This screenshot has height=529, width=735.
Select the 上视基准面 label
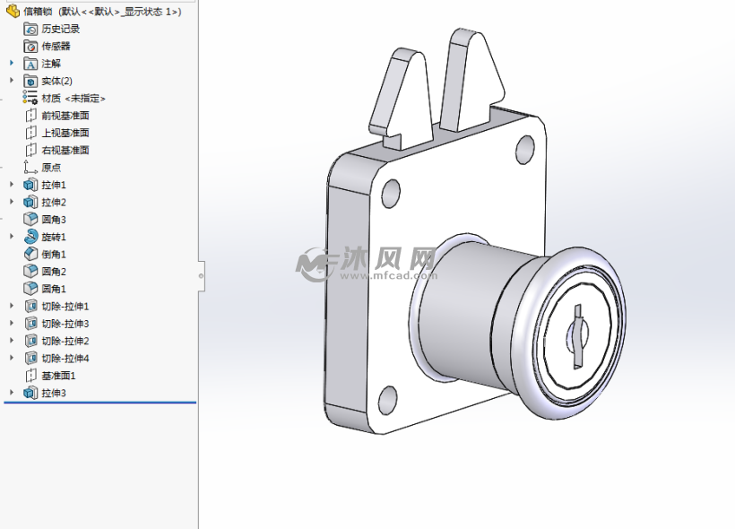65,134
